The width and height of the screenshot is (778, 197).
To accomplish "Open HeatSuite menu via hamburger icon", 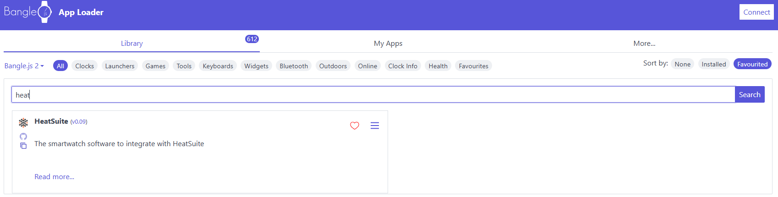I will tap(375, 126).
